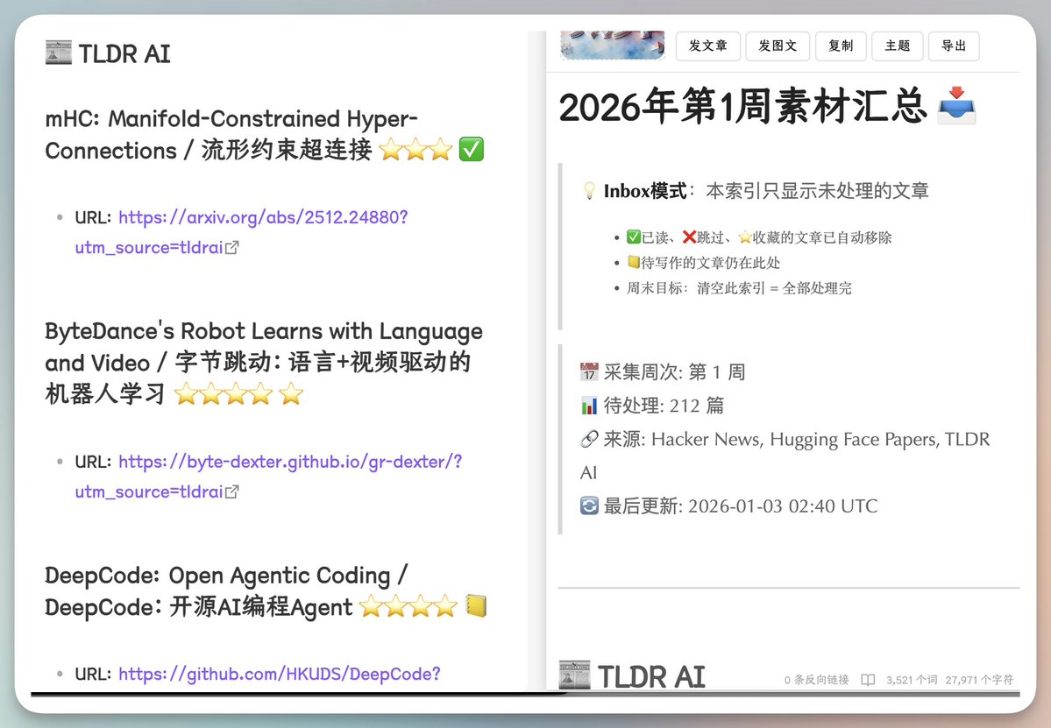
Task: Click the book reading-view icon in the status bar
Action: (x=868, y=680)
